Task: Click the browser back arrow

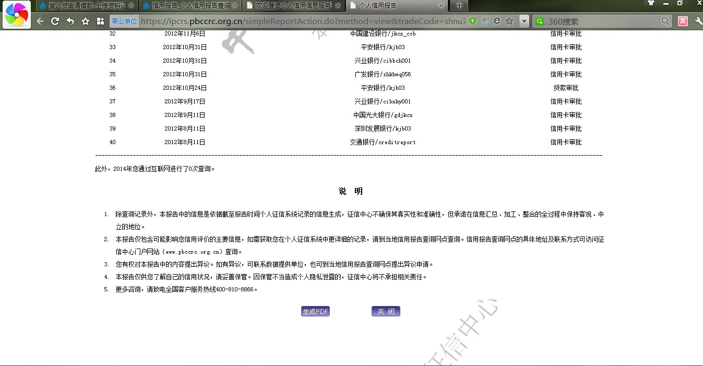Action: pos(40,21)
